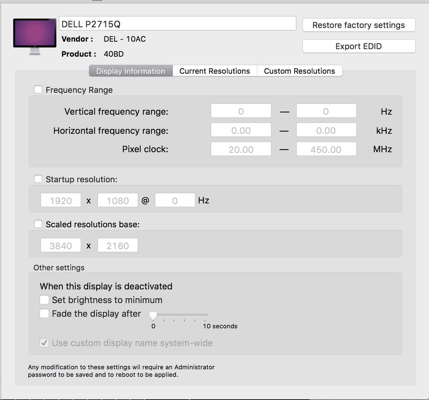Click the DELL P2715Q display name field
Screen dimensions: 429x400
[x=178, y=24]
